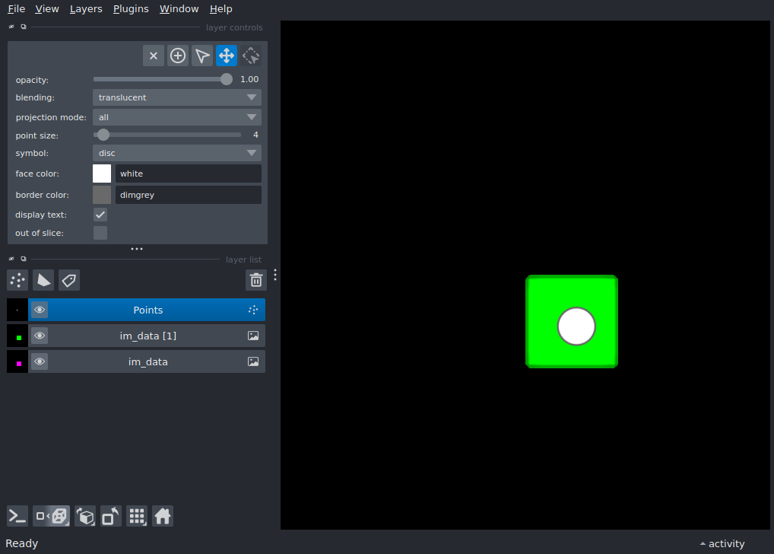This screenshot has height=554, width=774.
Task: Add a new shapes layer
Action: tap(43, 280)
